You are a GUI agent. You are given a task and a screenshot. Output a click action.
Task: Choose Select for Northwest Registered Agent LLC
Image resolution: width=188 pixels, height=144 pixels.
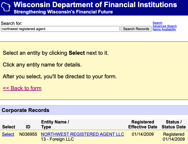click(8, 134)
